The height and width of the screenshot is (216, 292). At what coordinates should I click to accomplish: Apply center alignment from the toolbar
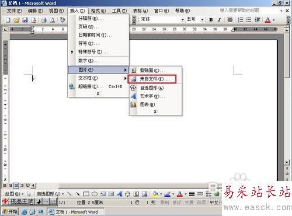click(230, 20)
